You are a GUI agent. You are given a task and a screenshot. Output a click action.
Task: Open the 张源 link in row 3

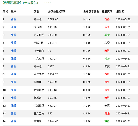[x=14, y=35]
